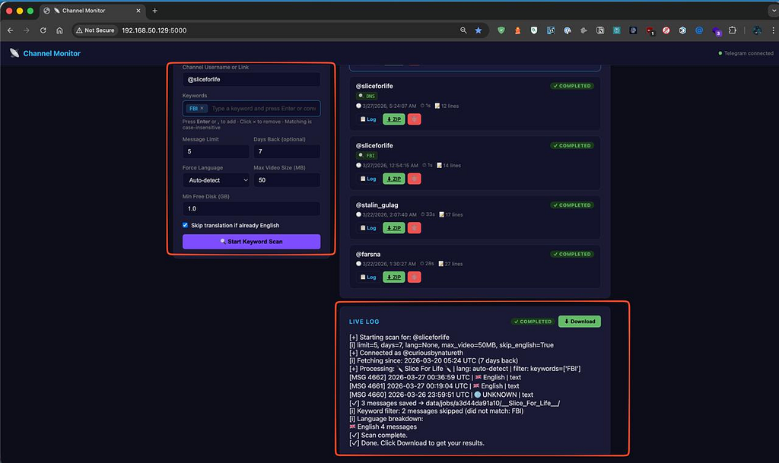Click the Days Back field
This screenshot has width=779, height=463.
point(287,151)
